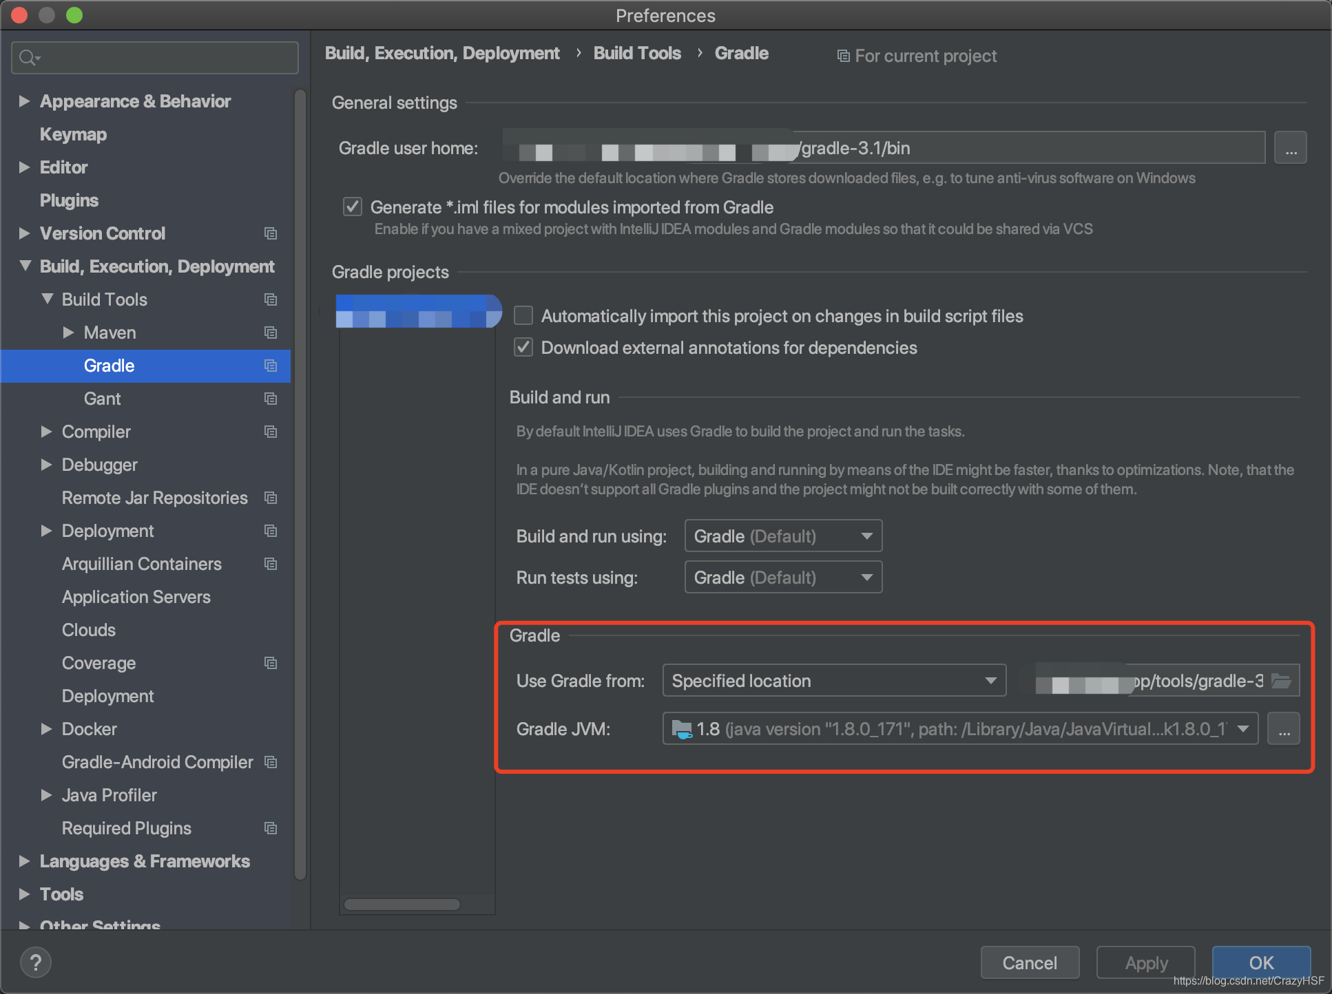Click the For current project icon in header
Image resolution: width=1332 pixels, height=994 pixels.
[x=843, y=56]
